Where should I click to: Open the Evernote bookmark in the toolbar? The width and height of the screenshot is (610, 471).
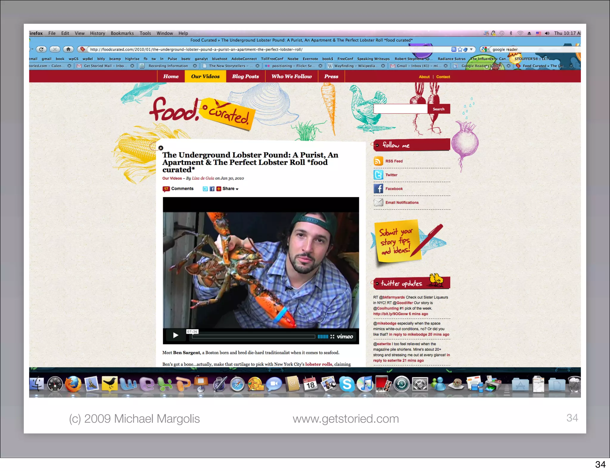pyautogui.click(x=310, y=59)
